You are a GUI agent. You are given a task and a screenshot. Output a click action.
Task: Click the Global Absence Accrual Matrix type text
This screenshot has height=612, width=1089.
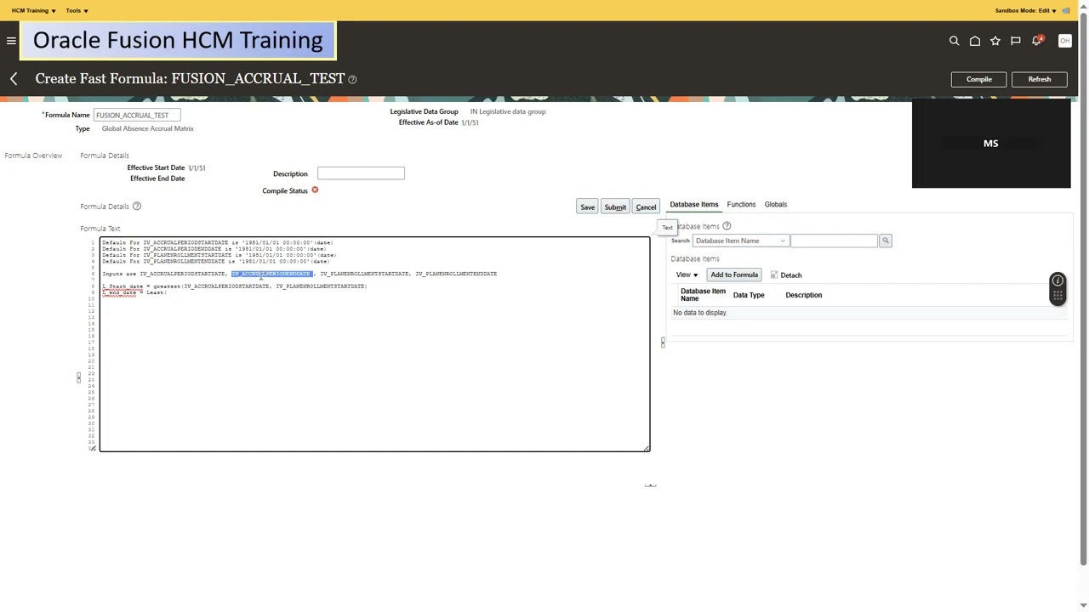point(148,128)
